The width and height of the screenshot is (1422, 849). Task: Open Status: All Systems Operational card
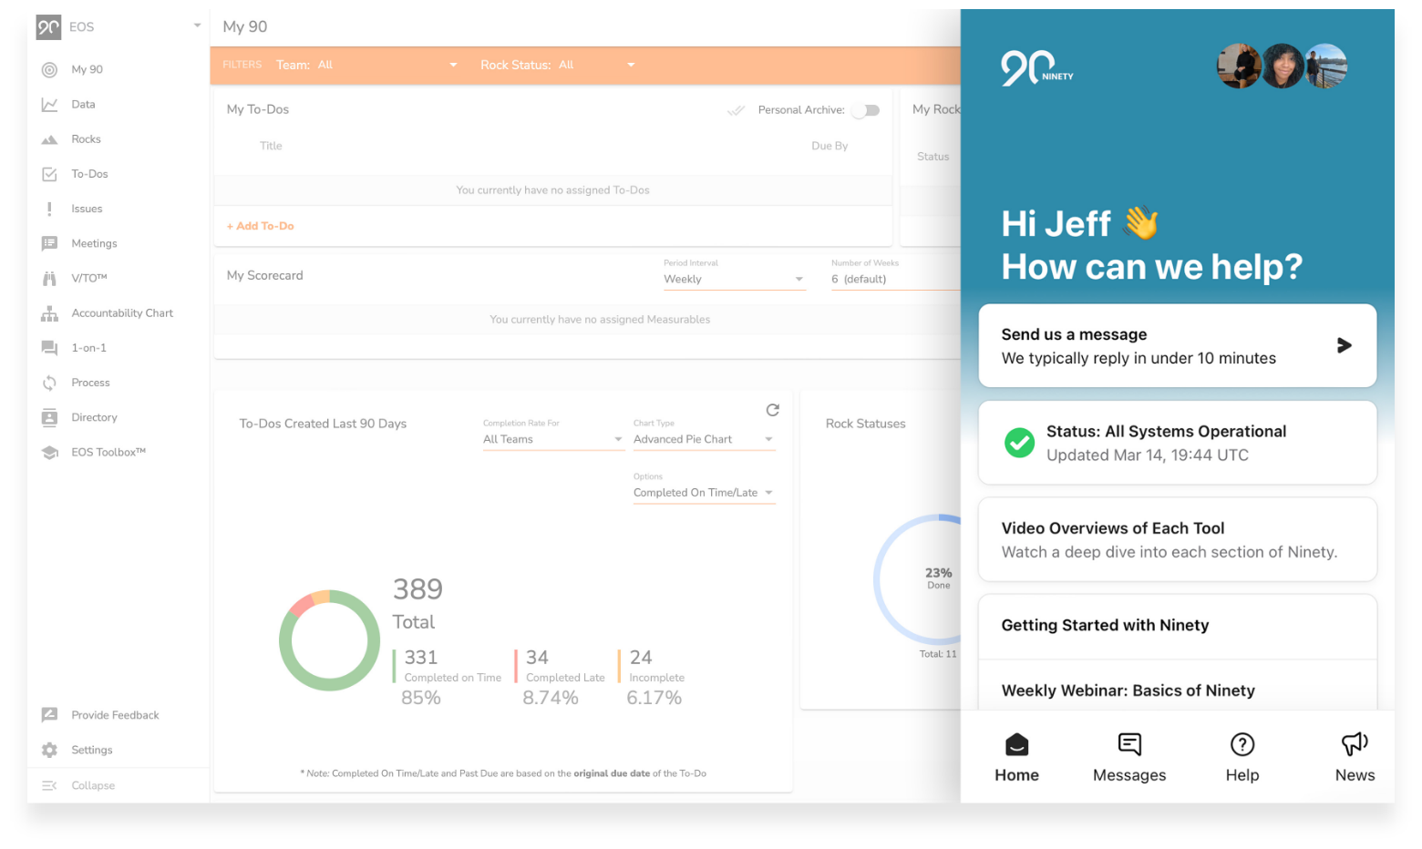[x=1178, y=443]
